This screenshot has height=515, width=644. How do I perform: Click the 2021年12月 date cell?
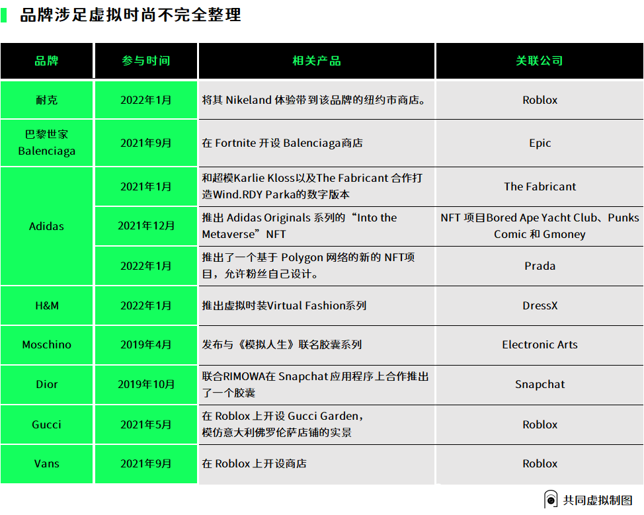(x=146, y=226)
